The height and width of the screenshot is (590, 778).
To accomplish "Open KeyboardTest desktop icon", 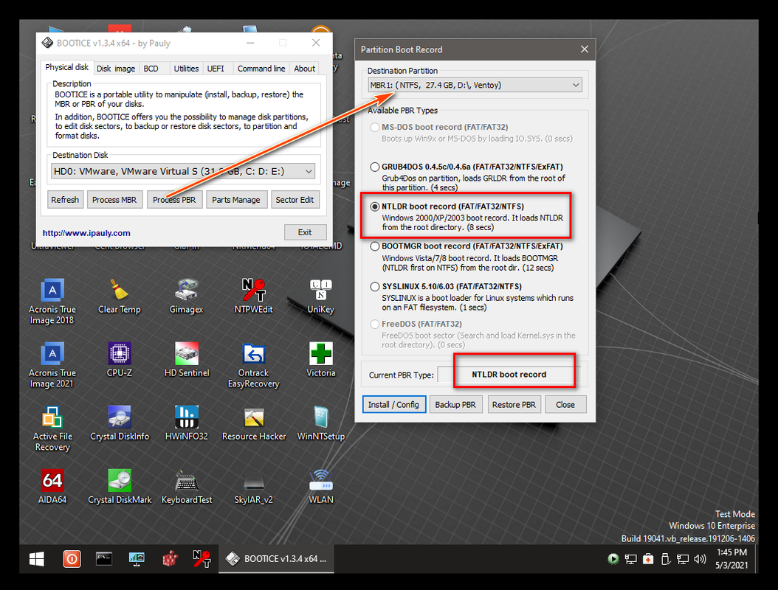I will point(187,487).
